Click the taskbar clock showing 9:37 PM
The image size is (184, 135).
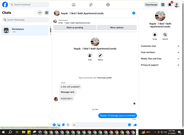(x=171, y=132)
